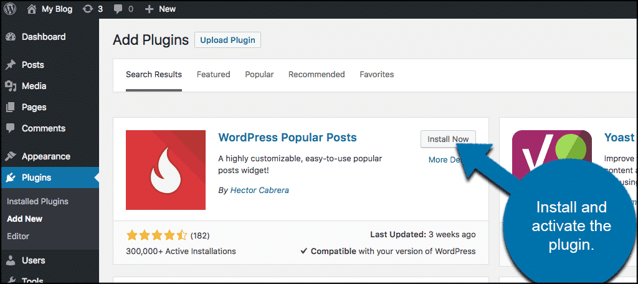Click the Pages icon in sidebar
The image size is (638, 284).
(x=11, y=107)
